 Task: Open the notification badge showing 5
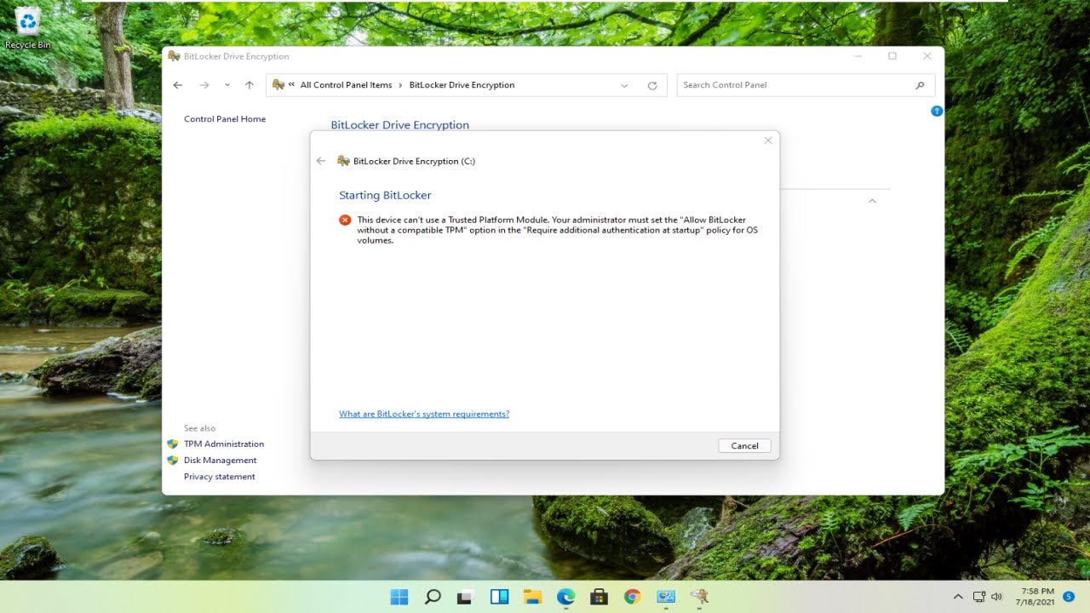coord(1069,597)
